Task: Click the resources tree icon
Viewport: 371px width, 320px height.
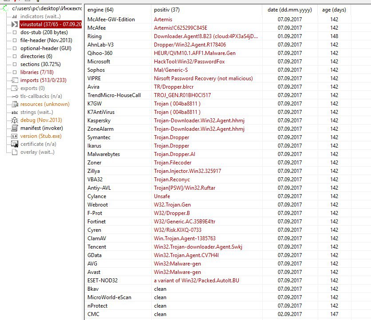Action: pyautogui.click(x=15, y=104)
